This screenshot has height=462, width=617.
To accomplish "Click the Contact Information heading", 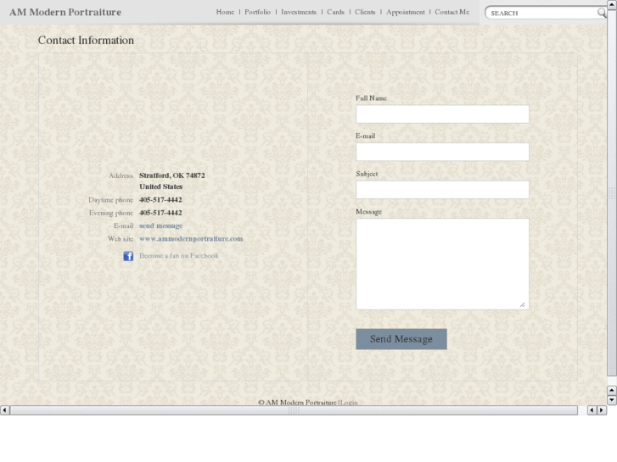I will click(x=87, y=40).
